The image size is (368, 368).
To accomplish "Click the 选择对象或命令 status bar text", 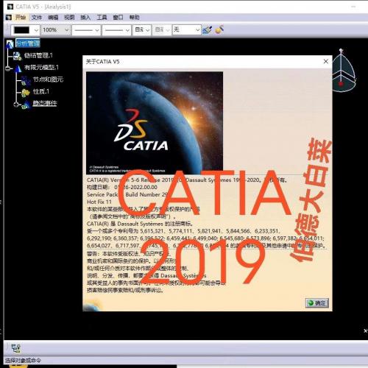I will [23, 361].
